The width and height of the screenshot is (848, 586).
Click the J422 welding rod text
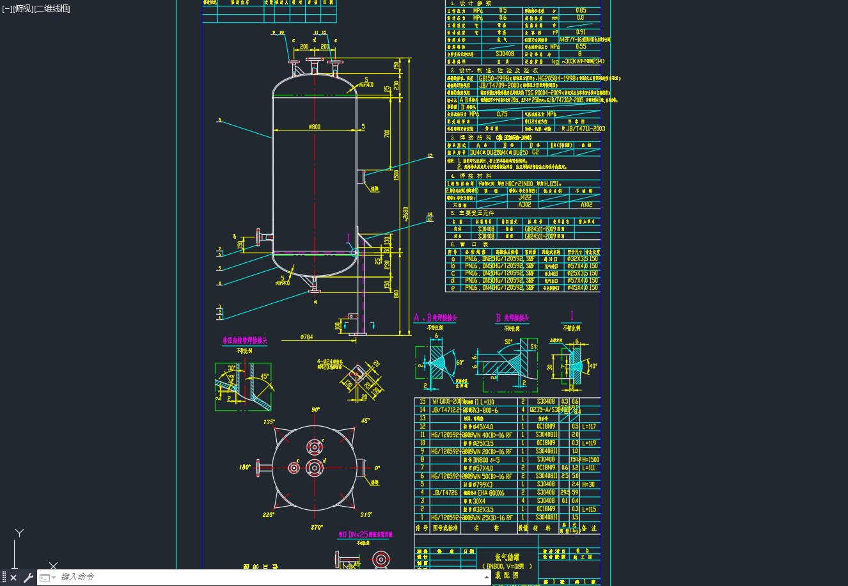click(x=524, y=198)
